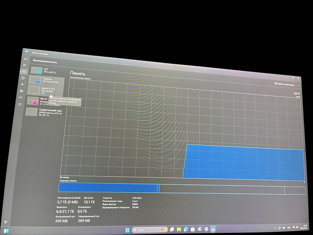313x235 pixels.
Task: Open Startup apps icon in sidebar
Action: coord(22,85)
